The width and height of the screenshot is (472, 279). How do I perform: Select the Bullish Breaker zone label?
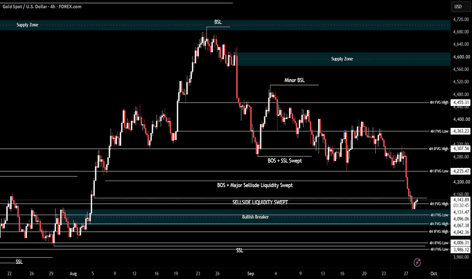[255, 217]
